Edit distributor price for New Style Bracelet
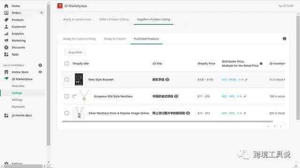Screen dimensions: 300x168 tap(246, 80)
